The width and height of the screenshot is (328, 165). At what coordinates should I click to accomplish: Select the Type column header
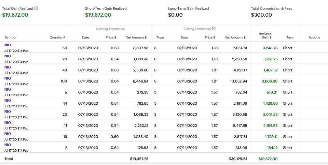pyautogui.click(x=160, y=37)
